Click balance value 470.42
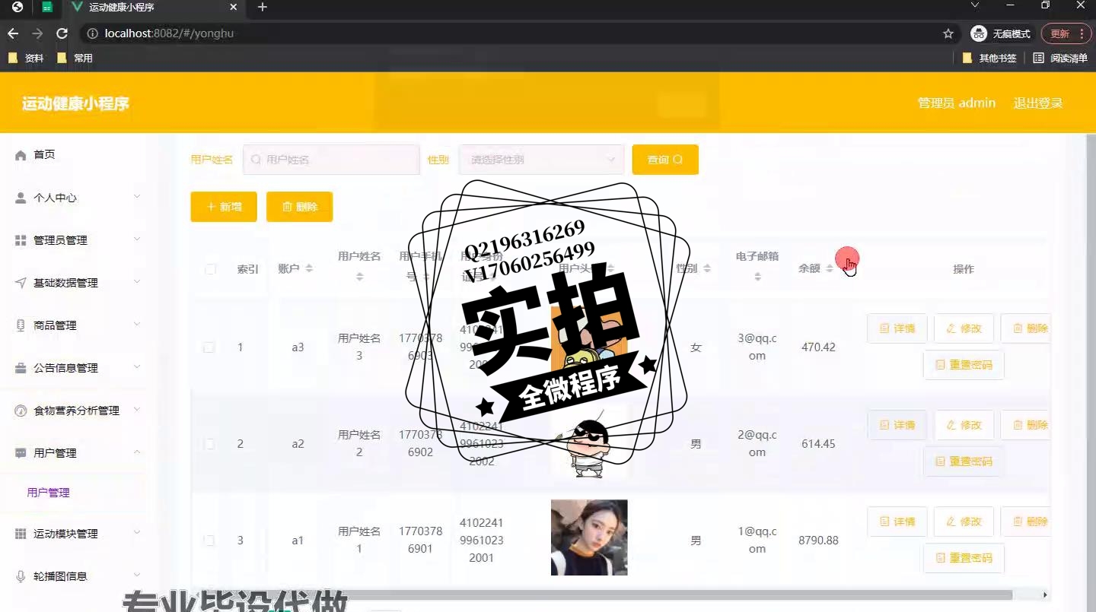Screen dimensions: 1096x612 point(818,347)
